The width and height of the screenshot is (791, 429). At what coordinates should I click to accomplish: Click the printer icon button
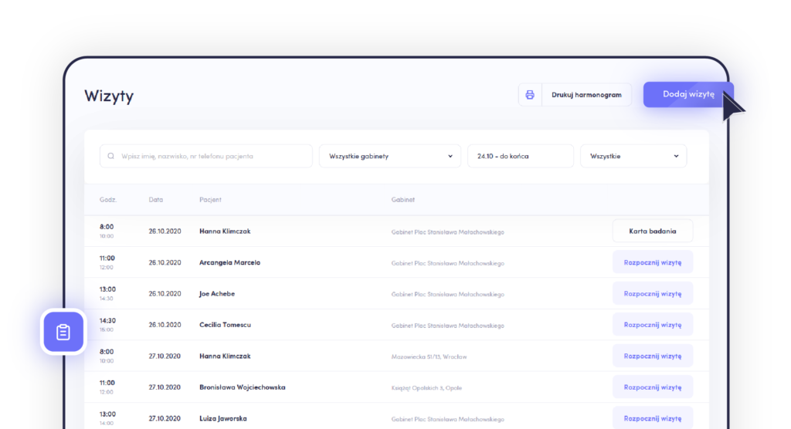coord(530,95)
